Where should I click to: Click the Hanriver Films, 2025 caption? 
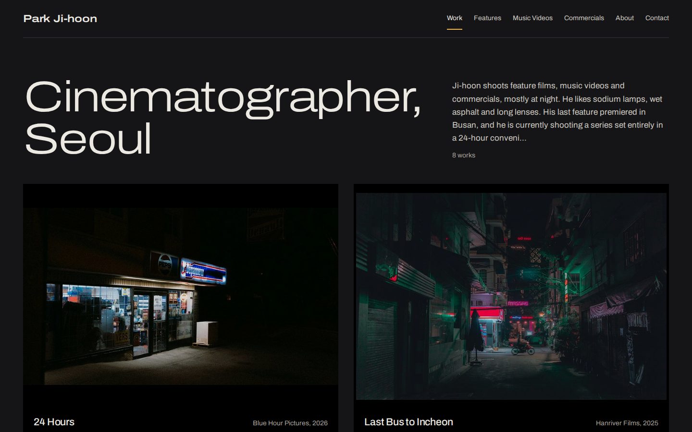tap(627, 423)
